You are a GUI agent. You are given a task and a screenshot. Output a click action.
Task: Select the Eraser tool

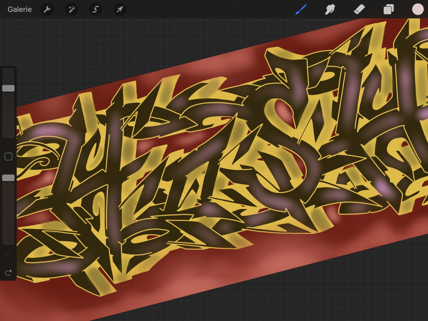point(360,9)
